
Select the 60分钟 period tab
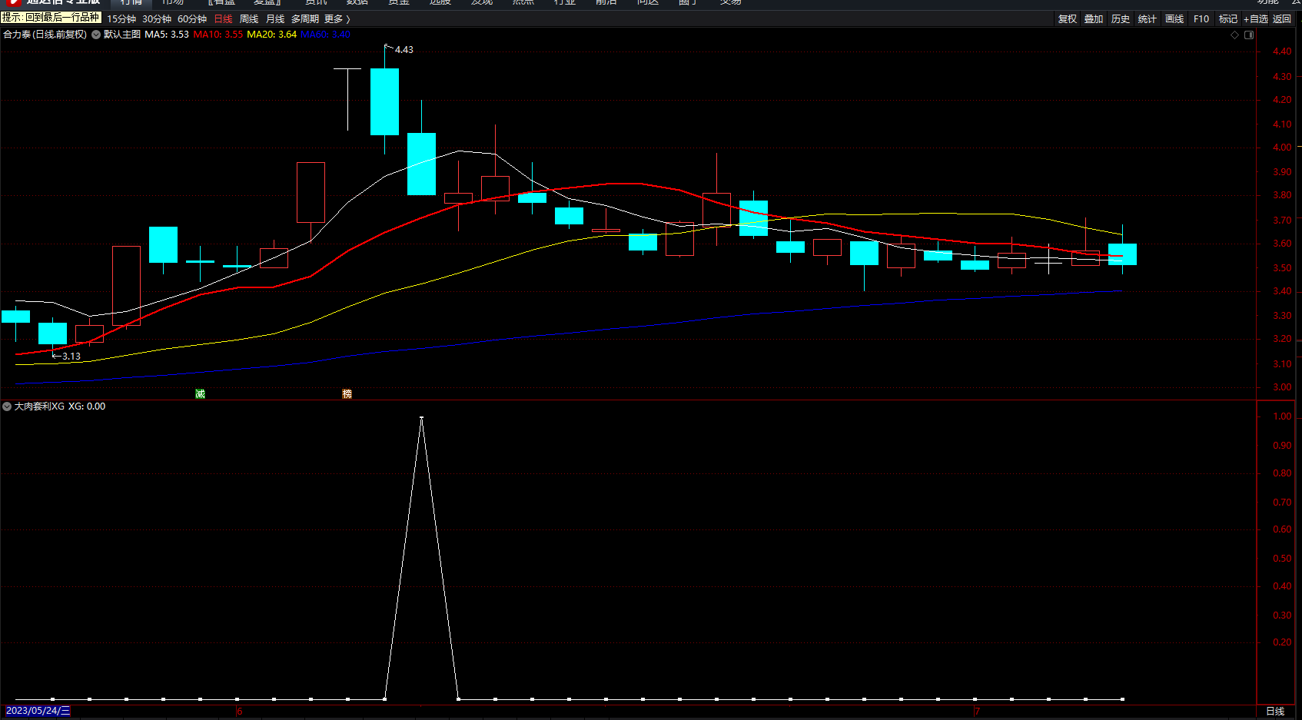(x=192, y=19)
